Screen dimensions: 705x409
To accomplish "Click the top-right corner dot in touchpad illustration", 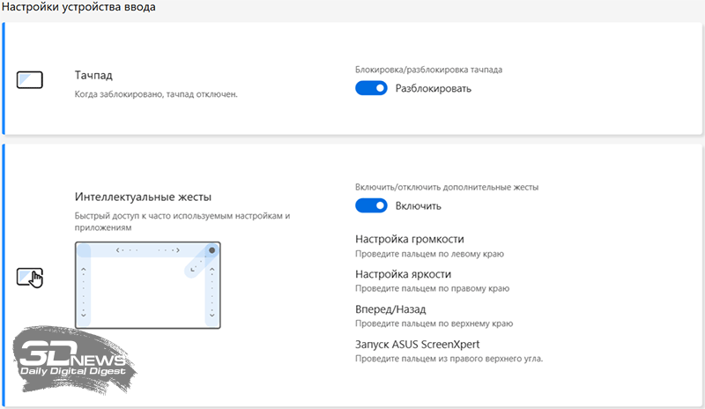I will [x=211, y=250].
